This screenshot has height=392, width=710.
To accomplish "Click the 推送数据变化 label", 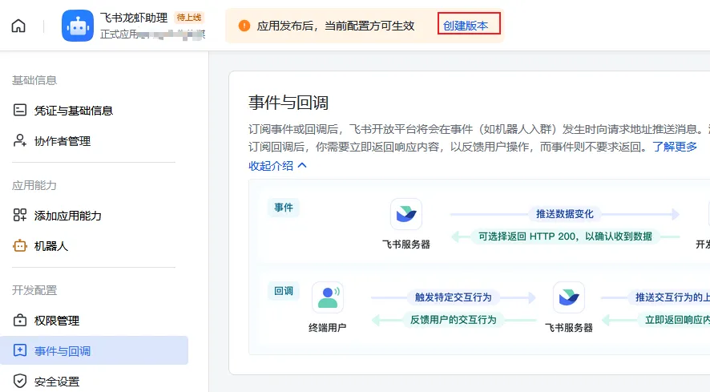I will pos(565,214).
